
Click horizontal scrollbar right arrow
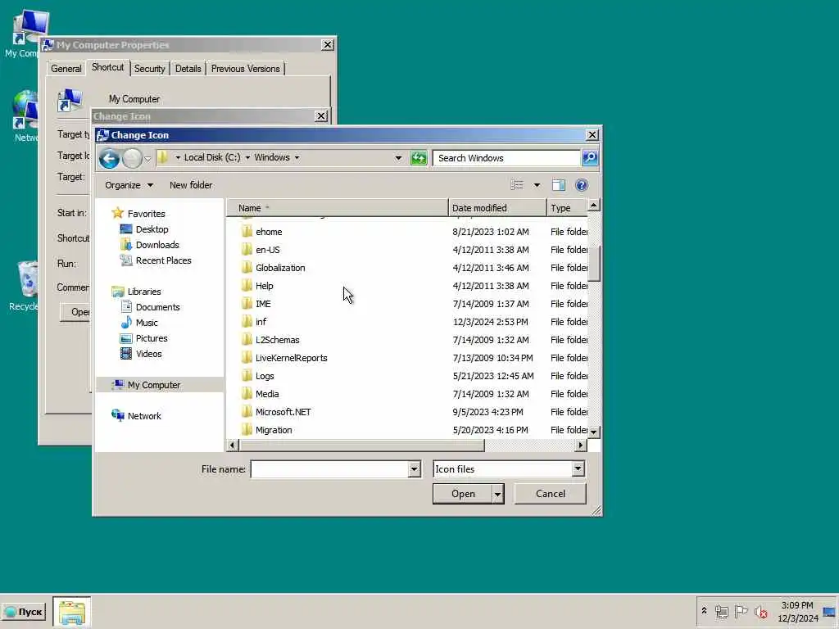coord(581,445)
